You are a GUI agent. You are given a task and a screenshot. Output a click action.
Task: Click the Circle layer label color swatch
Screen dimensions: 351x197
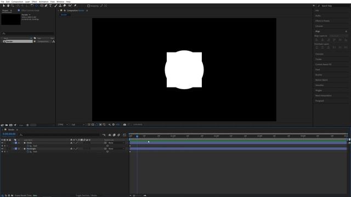coord(16,143)
